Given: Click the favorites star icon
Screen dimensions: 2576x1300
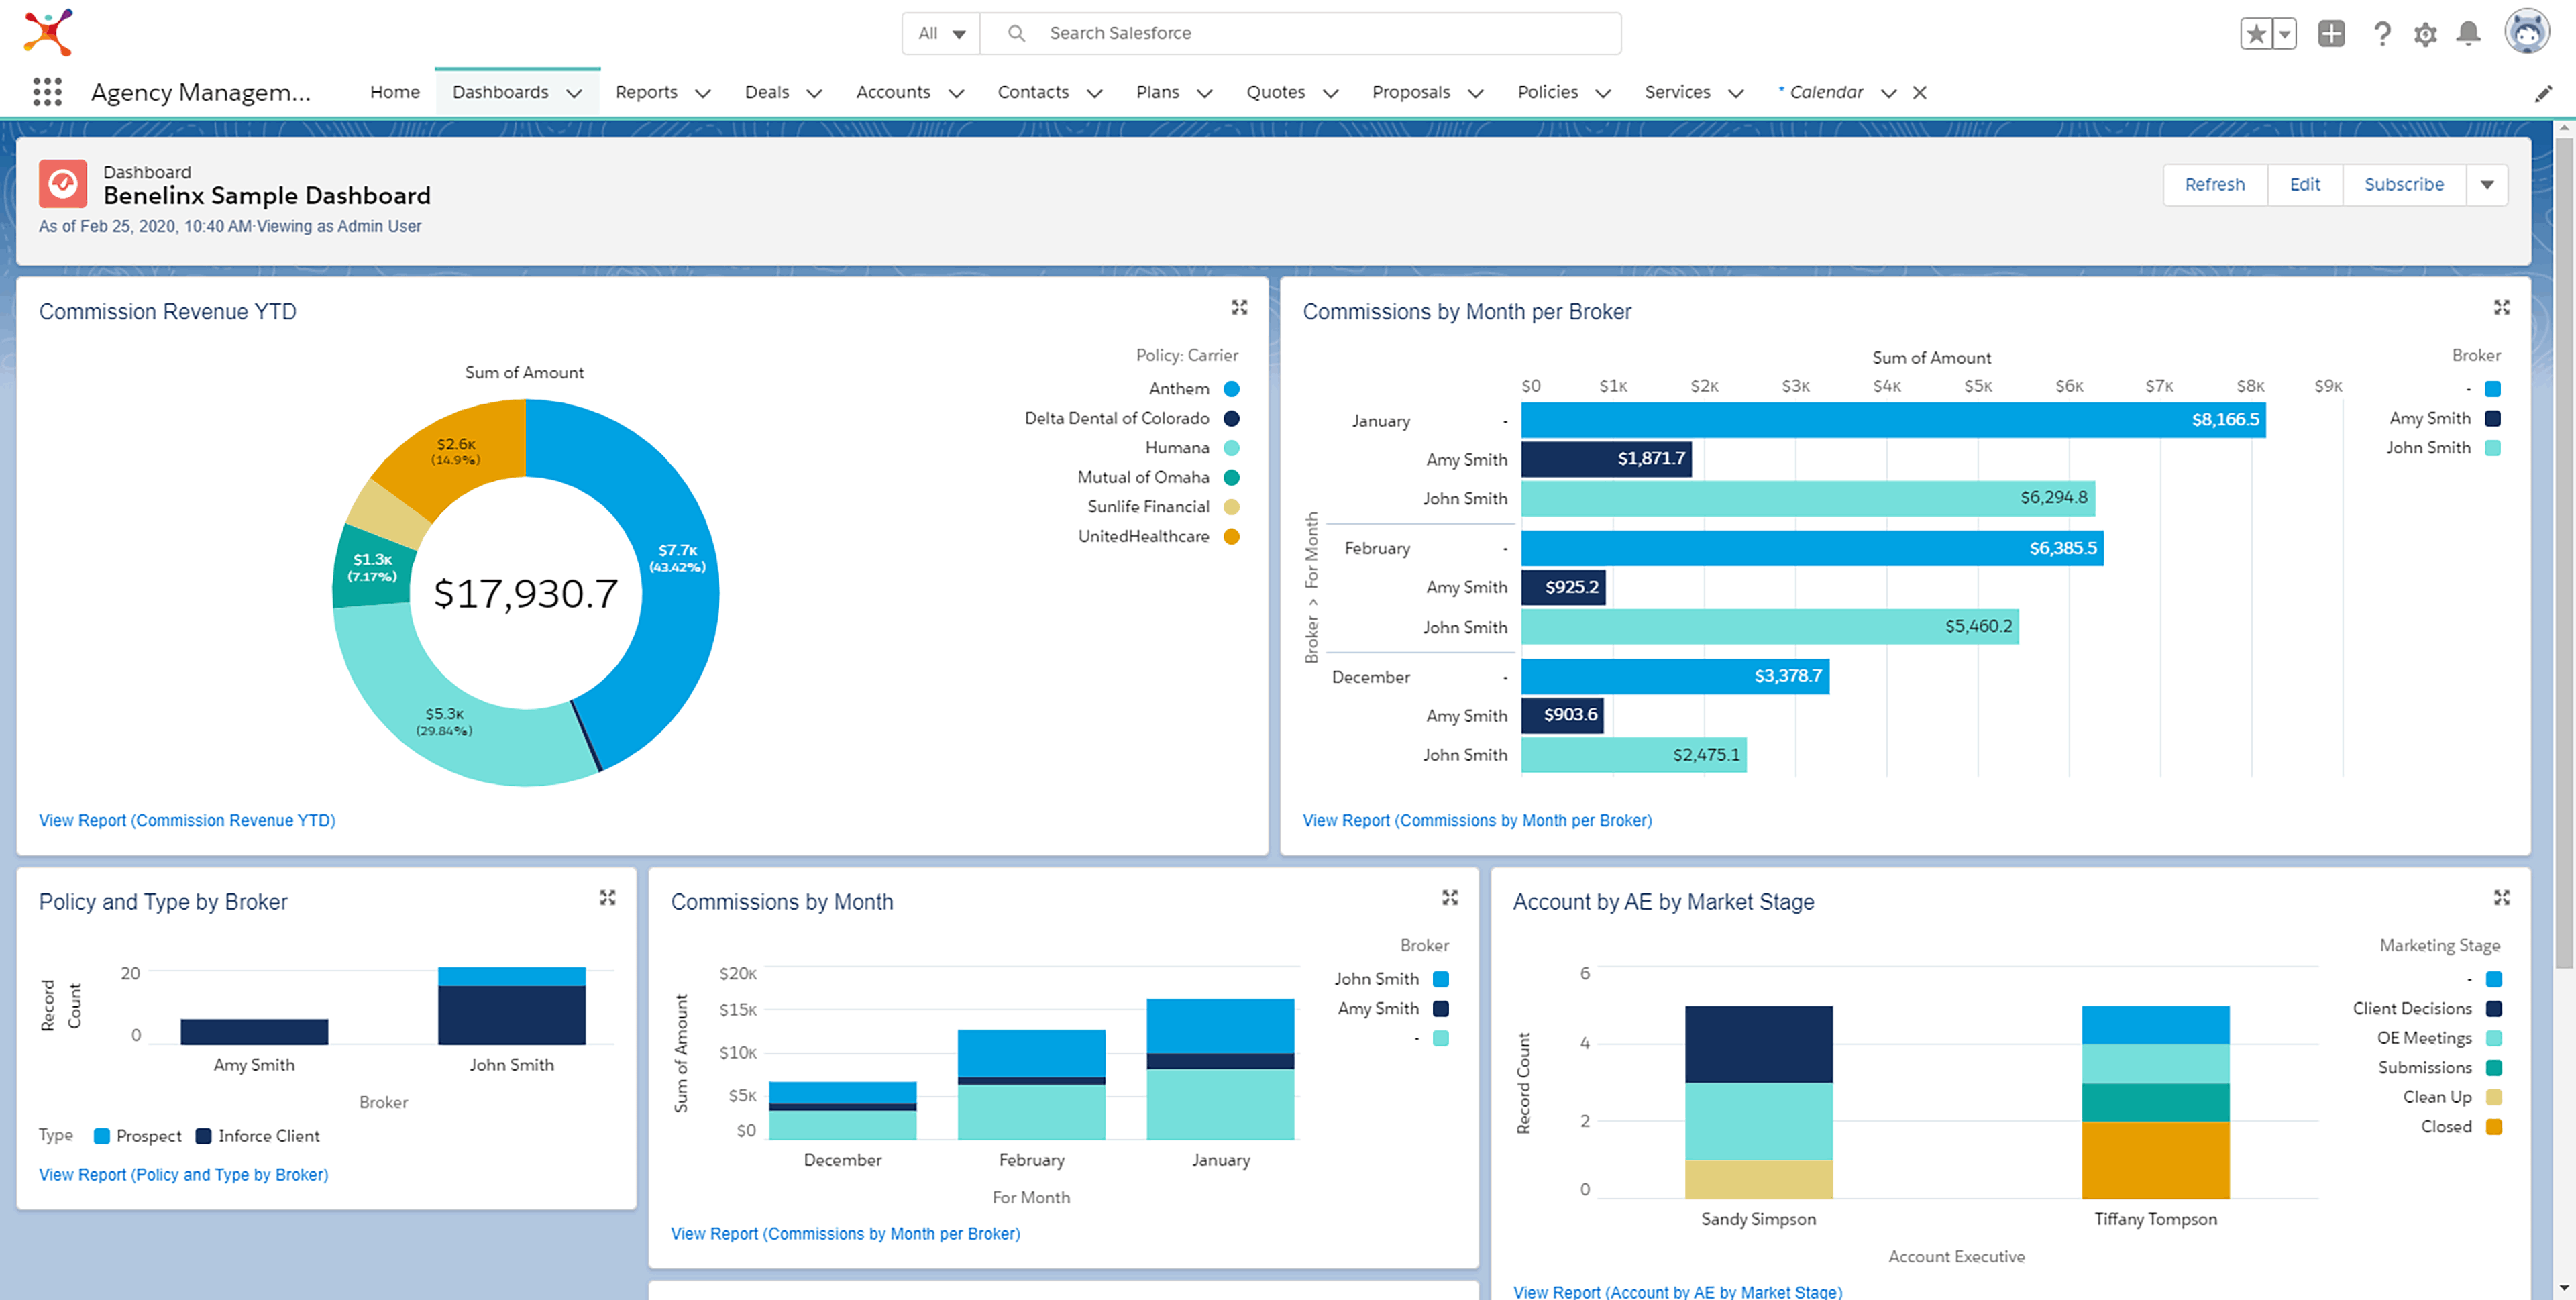Looking at the screenshot, I should 2255,33.
